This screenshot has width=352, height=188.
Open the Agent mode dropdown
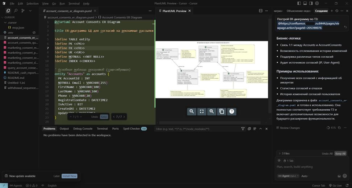pos(289,176)
